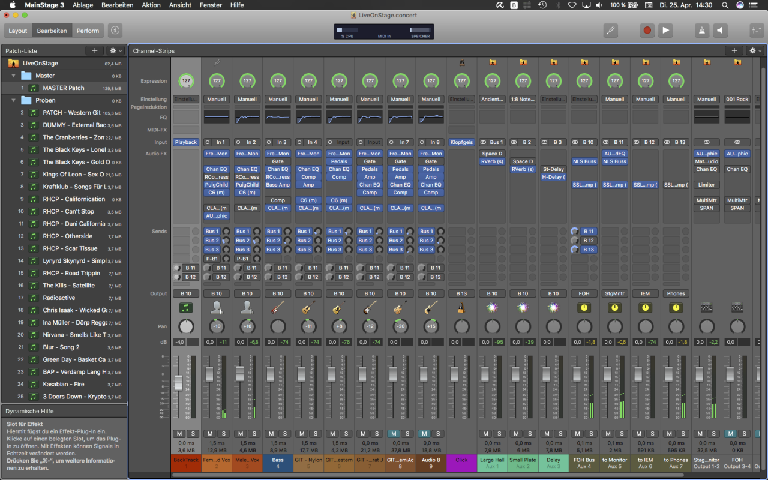The width and height of the screenshot is (768, 480).
Task: Toggle the metronome in the toolbar
Action: (x=701, y=30)
